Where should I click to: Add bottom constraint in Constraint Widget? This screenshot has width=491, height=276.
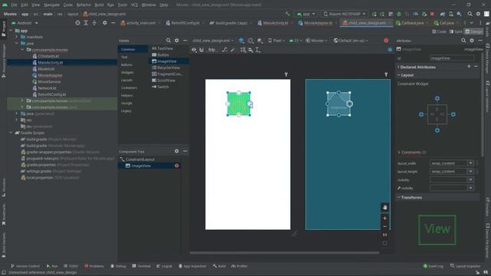pos(437,130)
